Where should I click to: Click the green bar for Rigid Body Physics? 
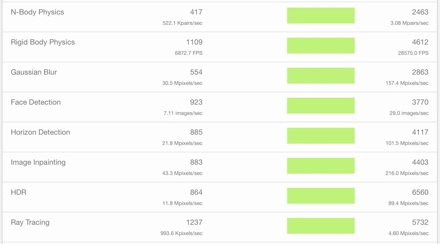coord(321,46)
